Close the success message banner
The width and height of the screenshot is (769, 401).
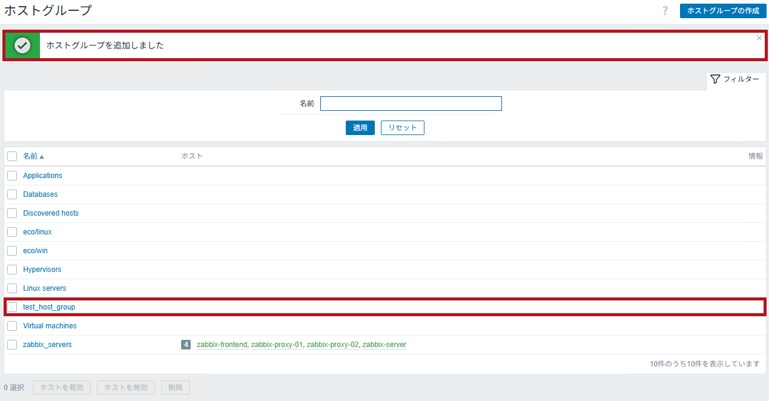(759, 38)
